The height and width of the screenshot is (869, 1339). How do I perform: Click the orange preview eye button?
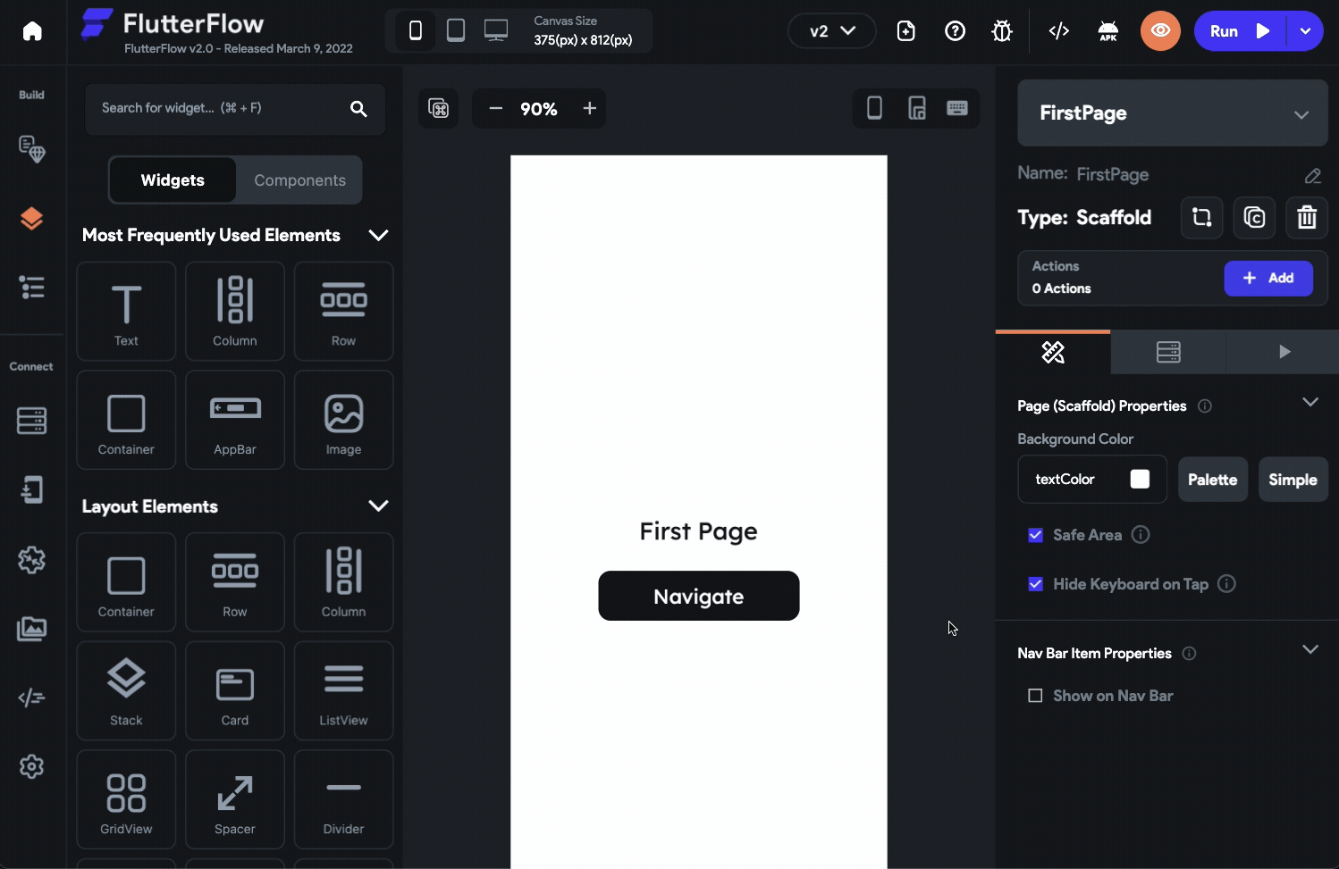coord(1160,31)
